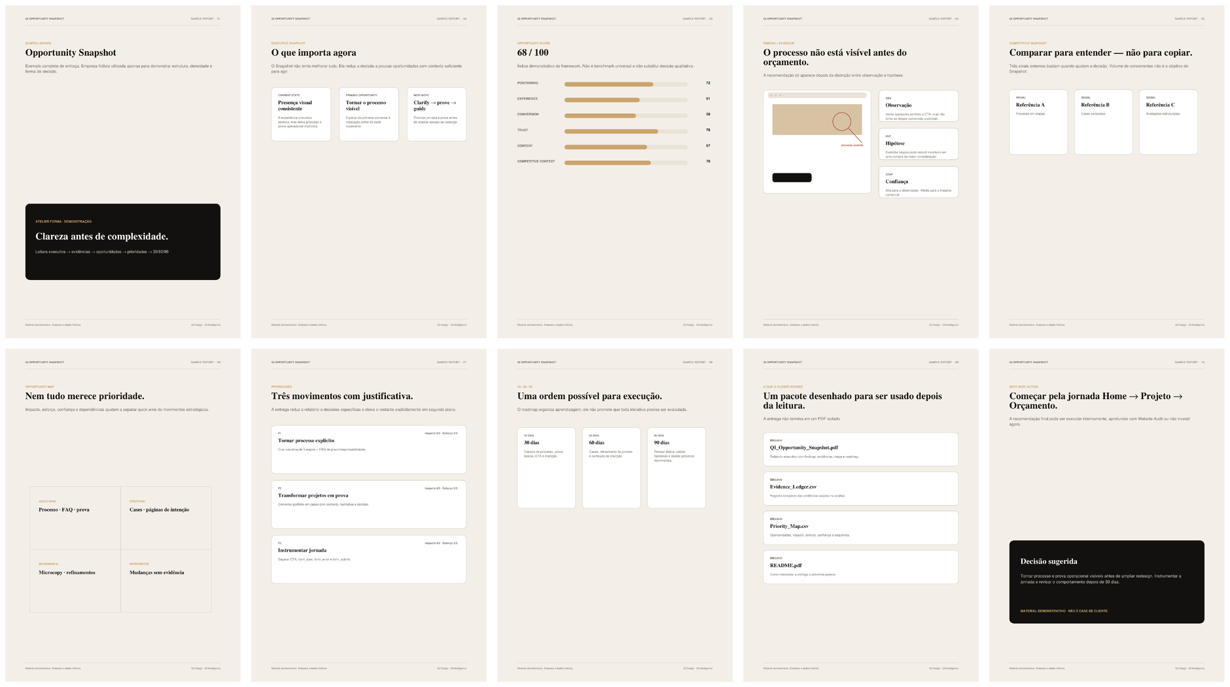This screenshot has height=687, width=1230.
Task: Click the Conversion score bar
Action: coord(625,115)
